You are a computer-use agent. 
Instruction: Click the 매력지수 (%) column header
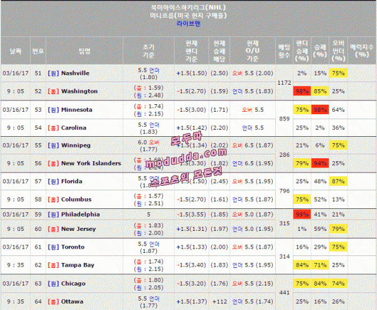coord(362,51)
